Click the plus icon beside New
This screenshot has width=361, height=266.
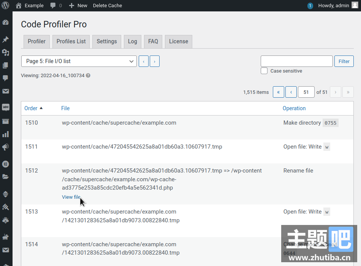(71, 6)
